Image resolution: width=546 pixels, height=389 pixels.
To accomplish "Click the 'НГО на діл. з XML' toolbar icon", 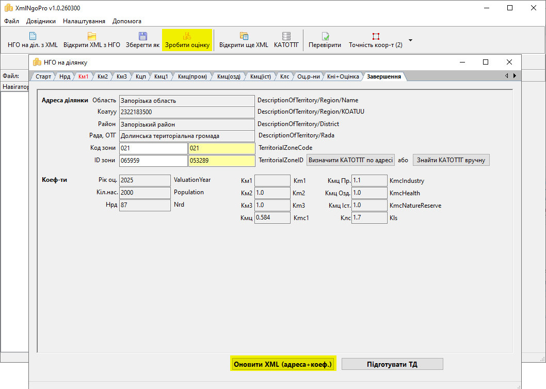I will coord(33,36).
